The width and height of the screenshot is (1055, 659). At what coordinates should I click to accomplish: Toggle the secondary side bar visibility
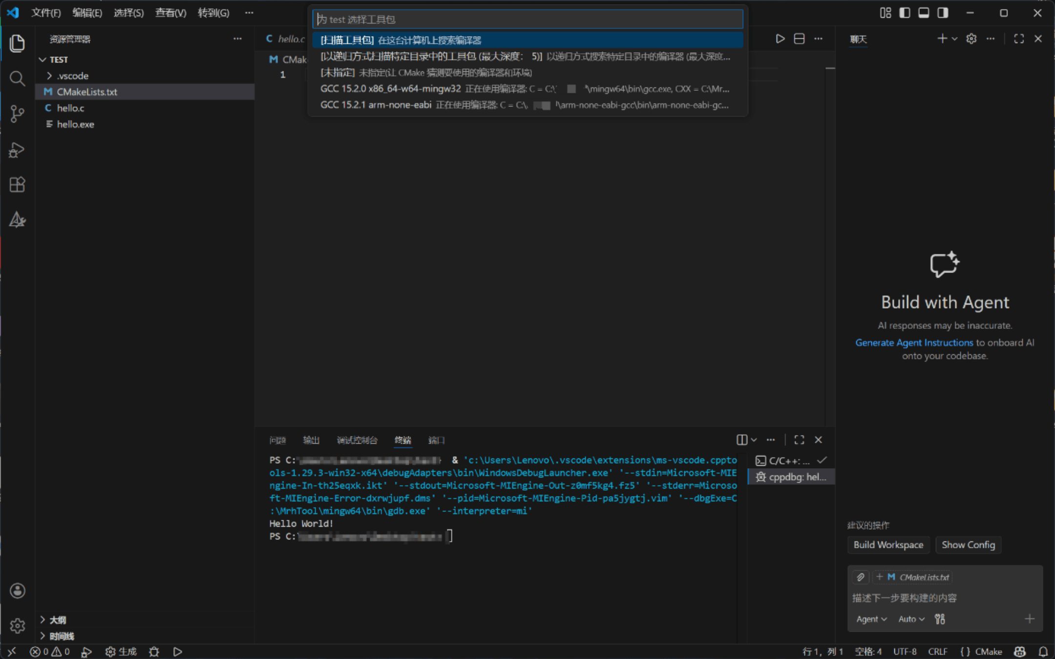[x=942, y=13]
